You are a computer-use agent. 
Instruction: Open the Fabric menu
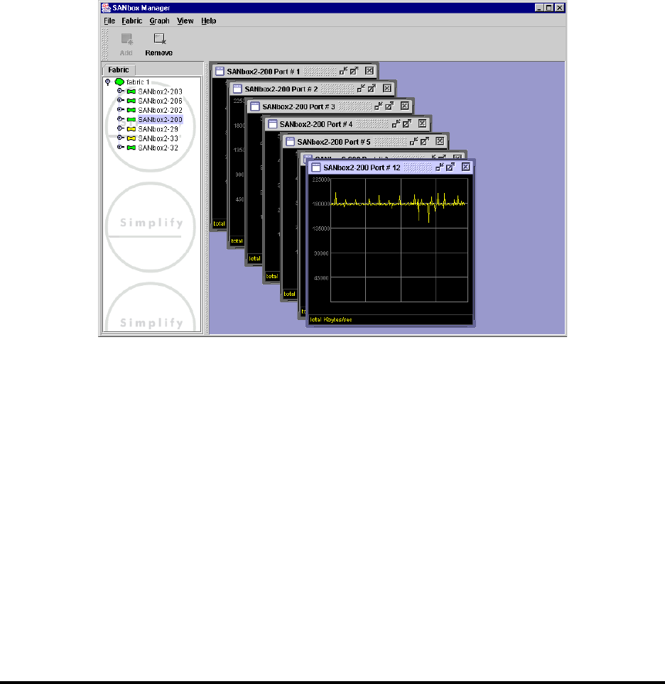[x=132, y=21]
